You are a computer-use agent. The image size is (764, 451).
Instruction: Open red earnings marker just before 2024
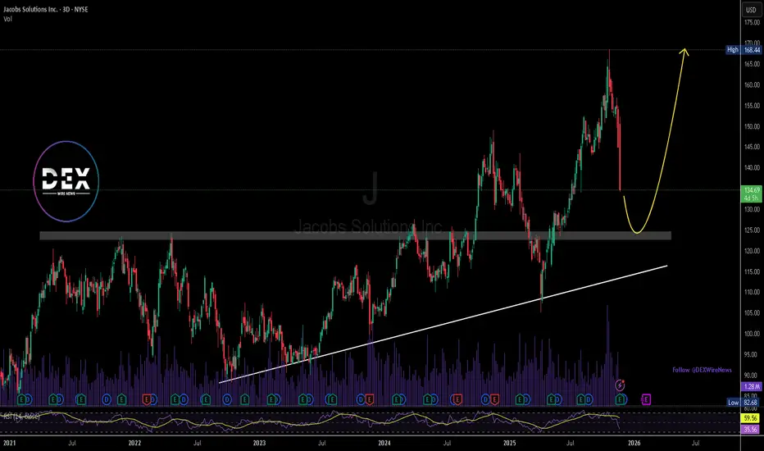click(x=370, y=400)
